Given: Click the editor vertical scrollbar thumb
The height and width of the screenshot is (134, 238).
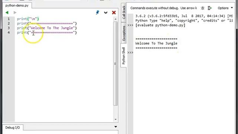Looking at the screenshot, I should tap(115, 64).
